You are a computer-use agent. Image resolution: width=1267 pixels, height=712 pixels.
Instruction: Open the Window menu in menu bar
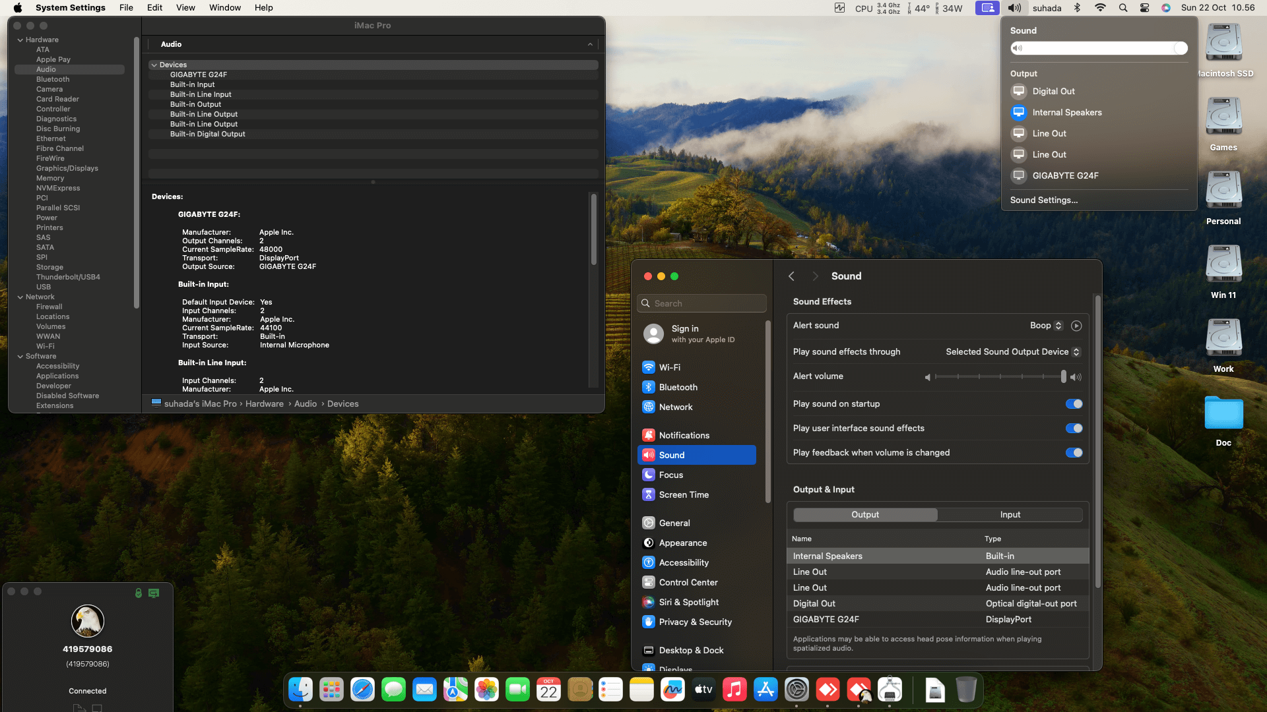point(224,8)
